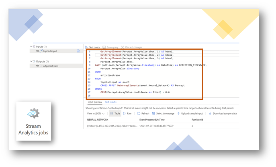
Task: Click the Outputs (1) label
Action: (42, 61)
